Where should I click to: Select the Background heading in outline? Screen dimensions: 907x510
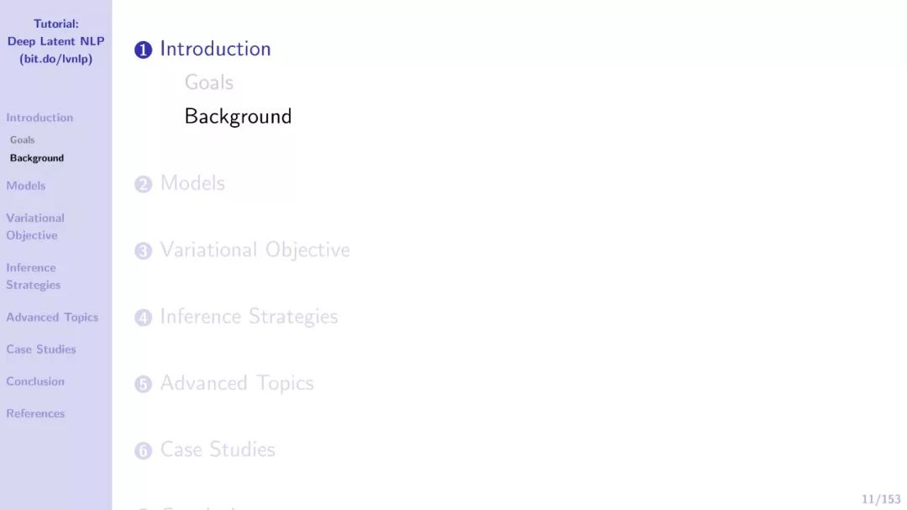(238, 116)
